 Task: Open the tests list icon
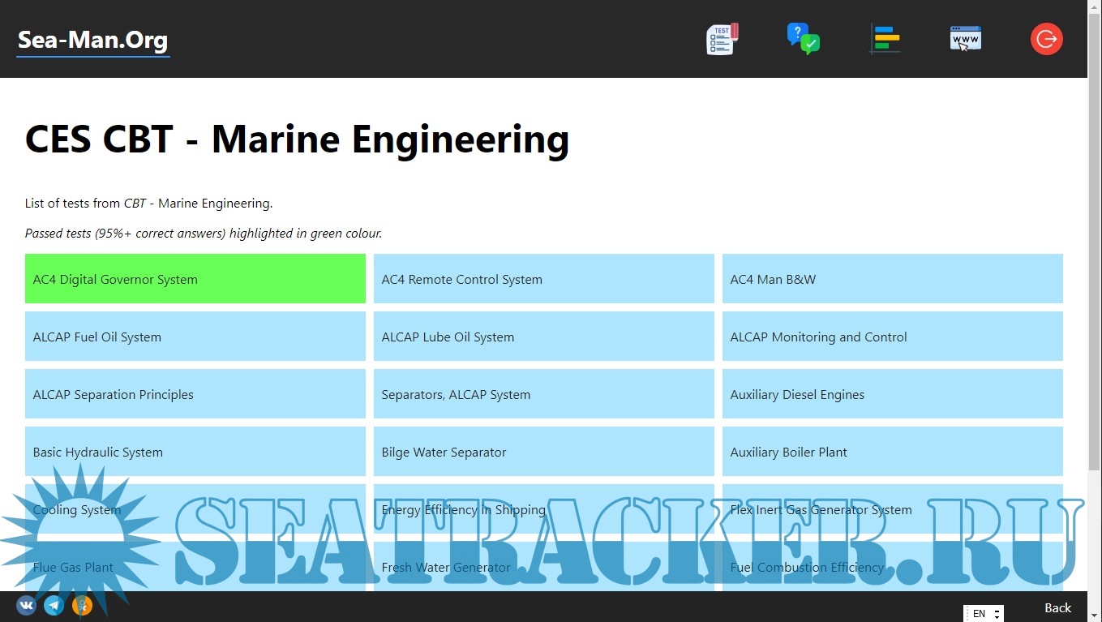(722, 39)
